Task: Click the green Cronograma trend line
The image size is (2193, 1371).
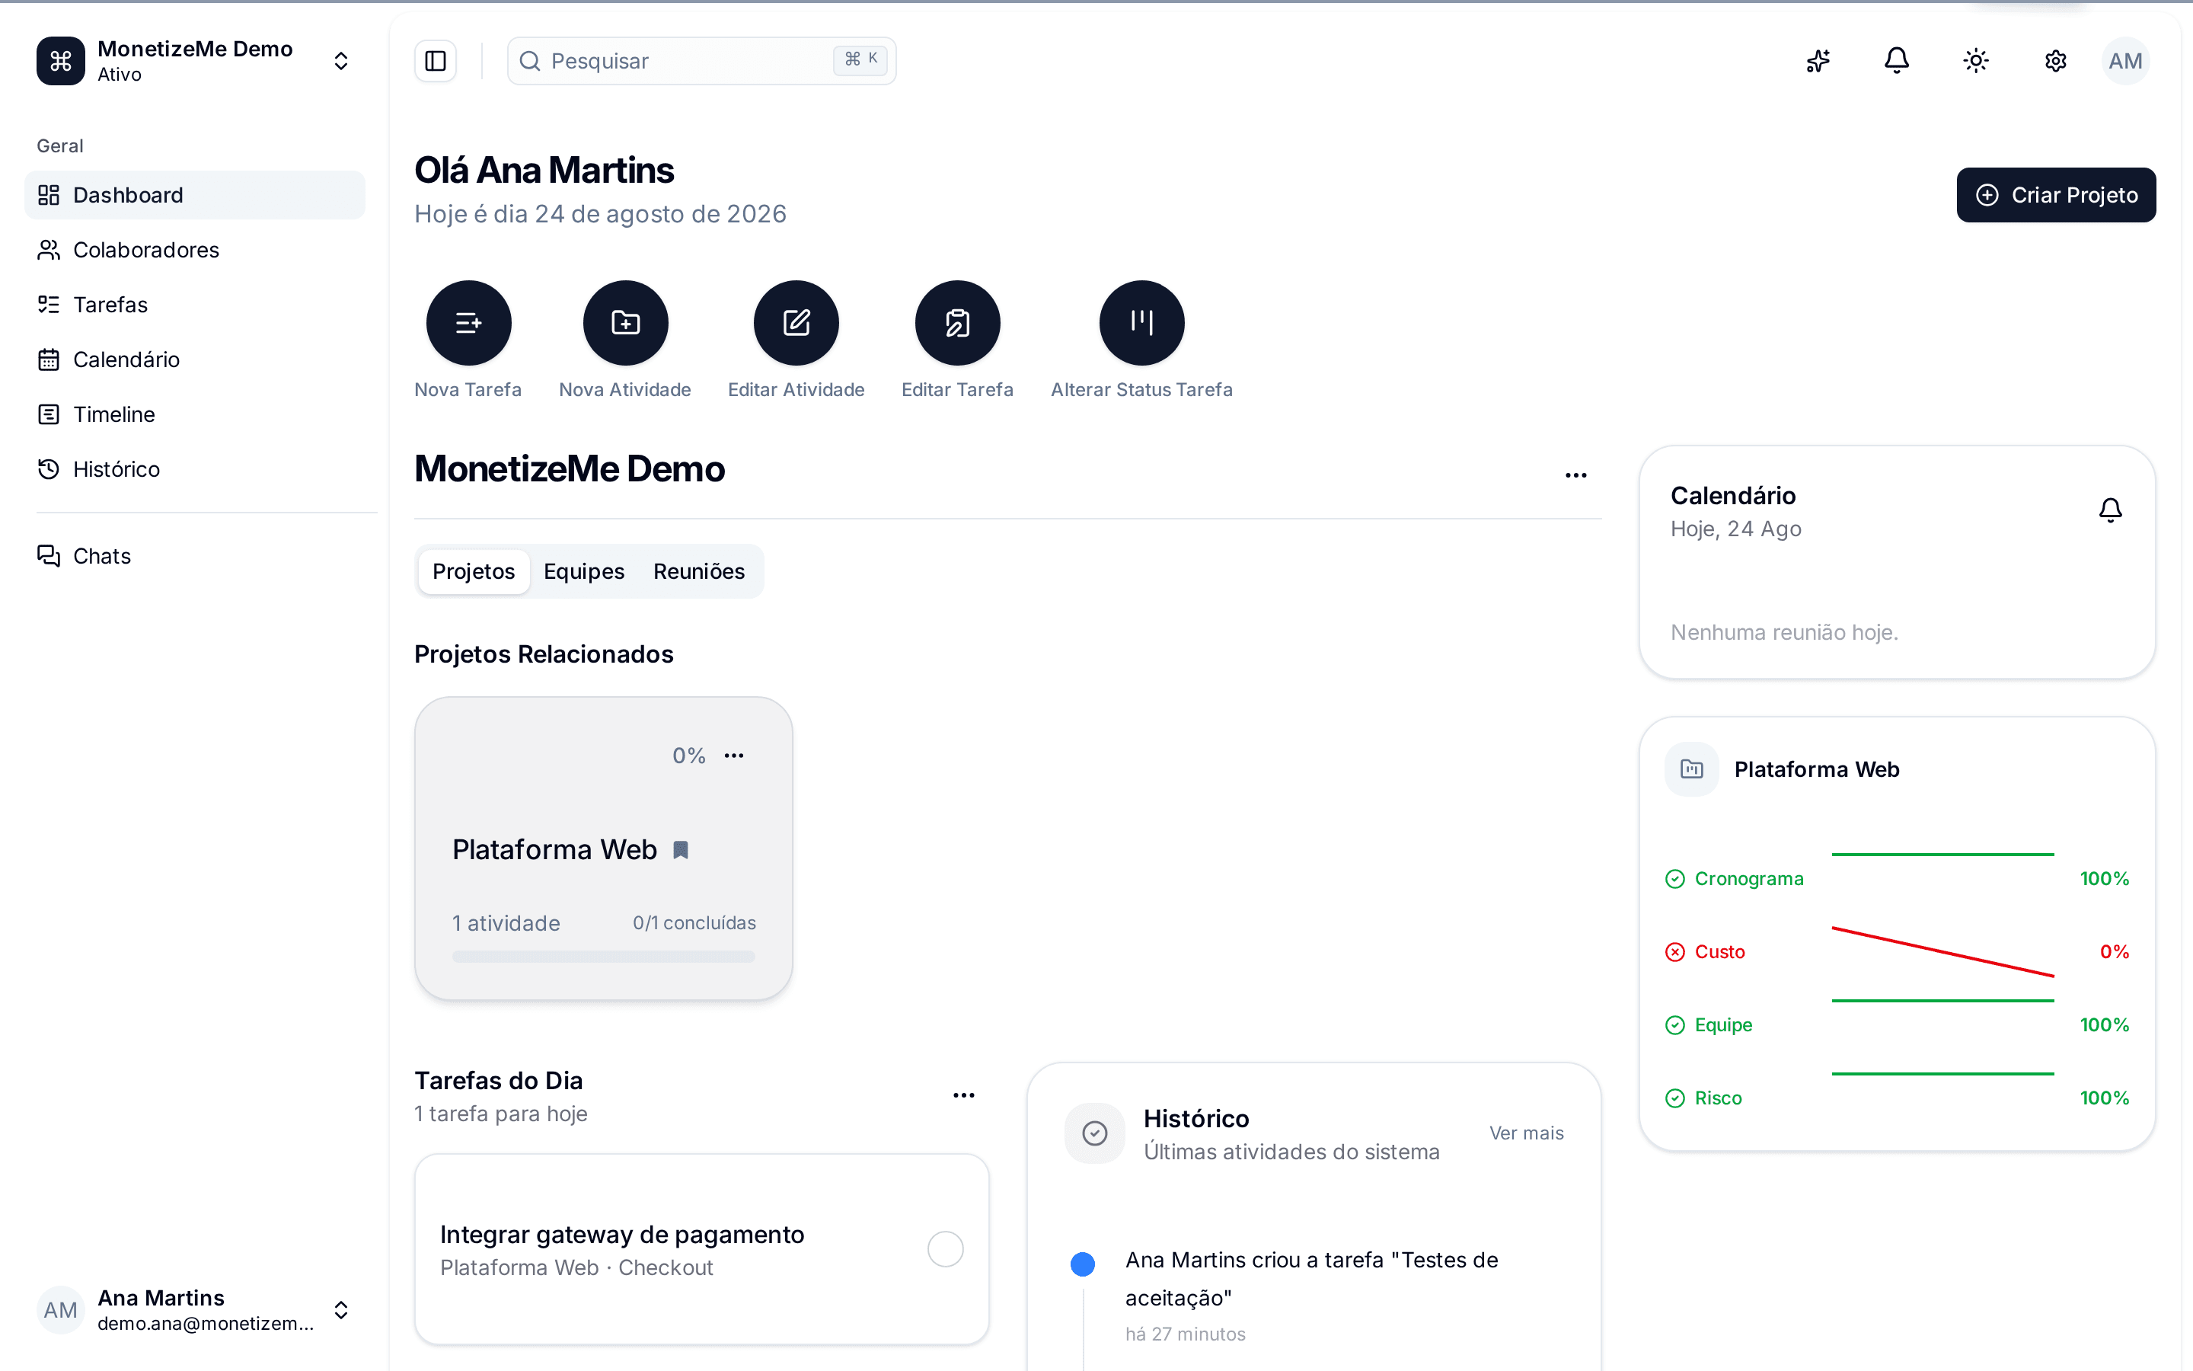Action: tap(1943, 854)
